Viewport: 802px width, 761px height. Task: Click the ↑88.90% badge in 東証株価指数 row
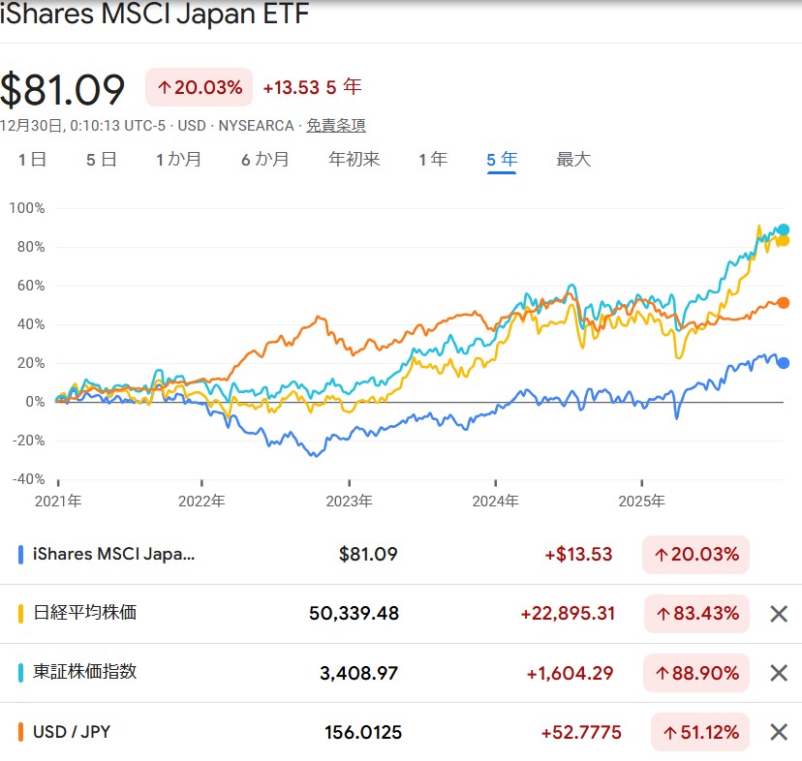[696, 673]
